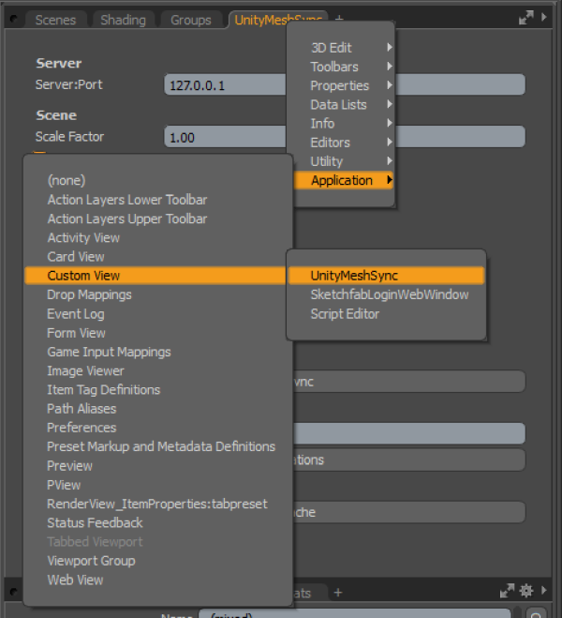Image resolution: width=562 pixels, height=618 pixels.
Task: Click the add tab plus in lower panel
Action: click(338, 592)
